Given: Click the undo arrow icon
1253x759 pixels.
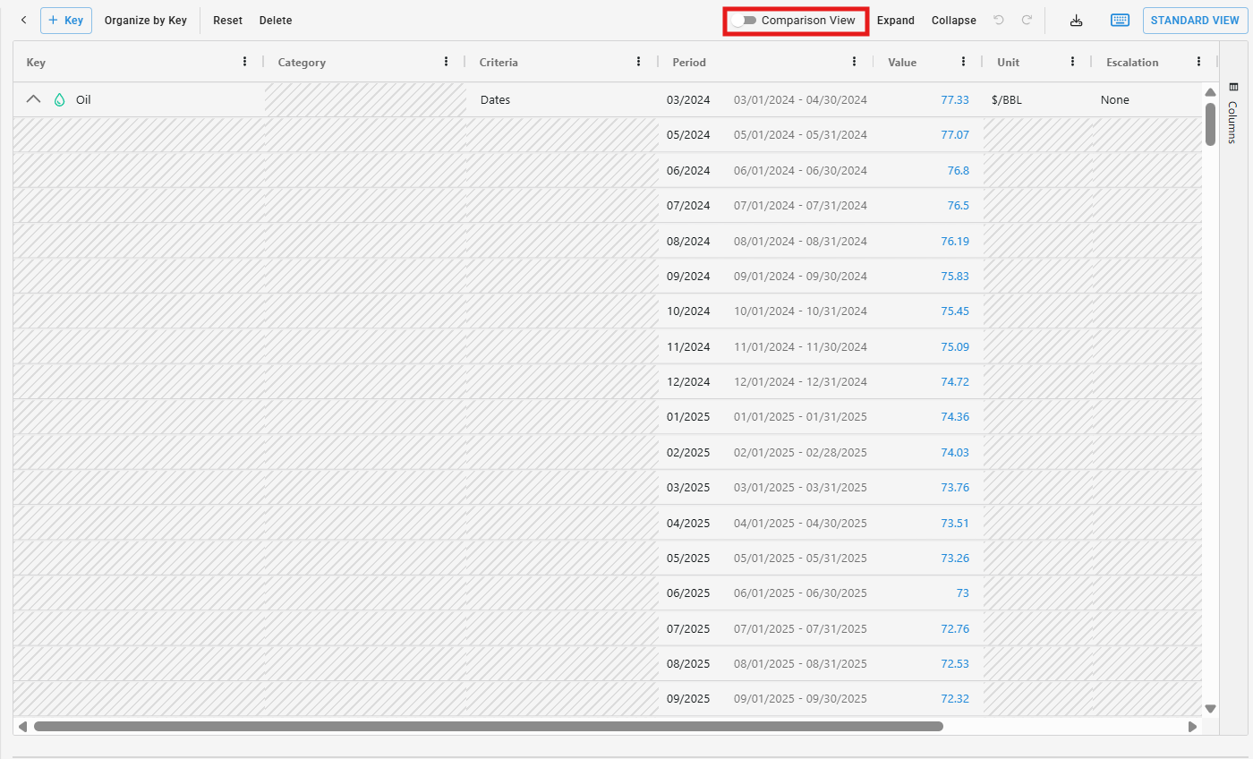Looking at the screenshot, I should (x=999, y=20).
